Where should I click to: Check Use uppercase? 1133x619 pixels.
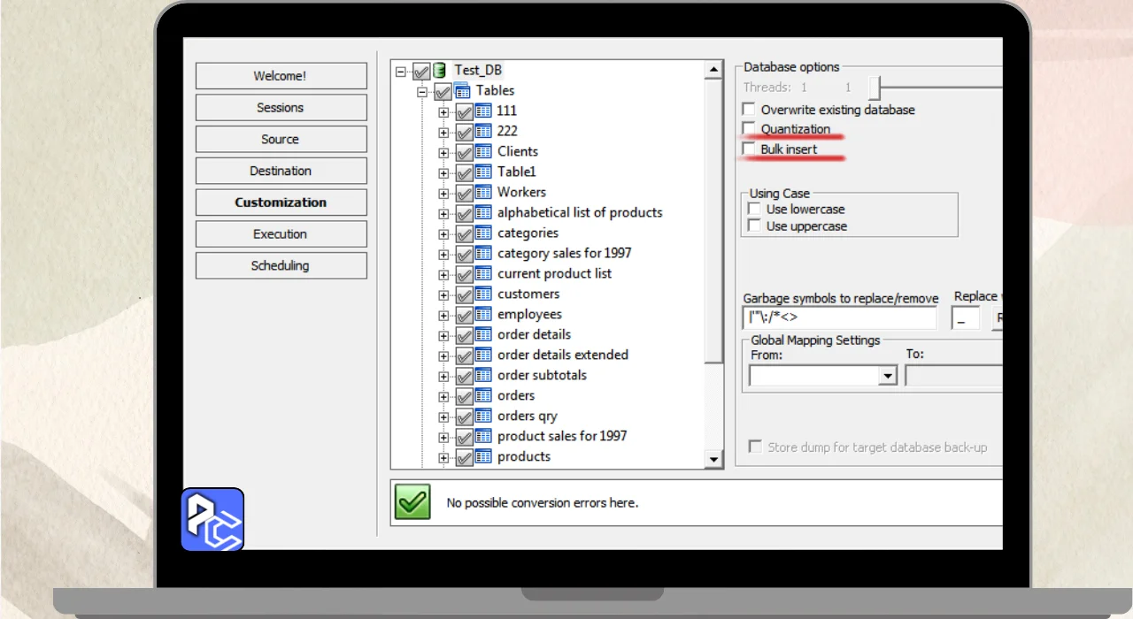pos(754,225)
